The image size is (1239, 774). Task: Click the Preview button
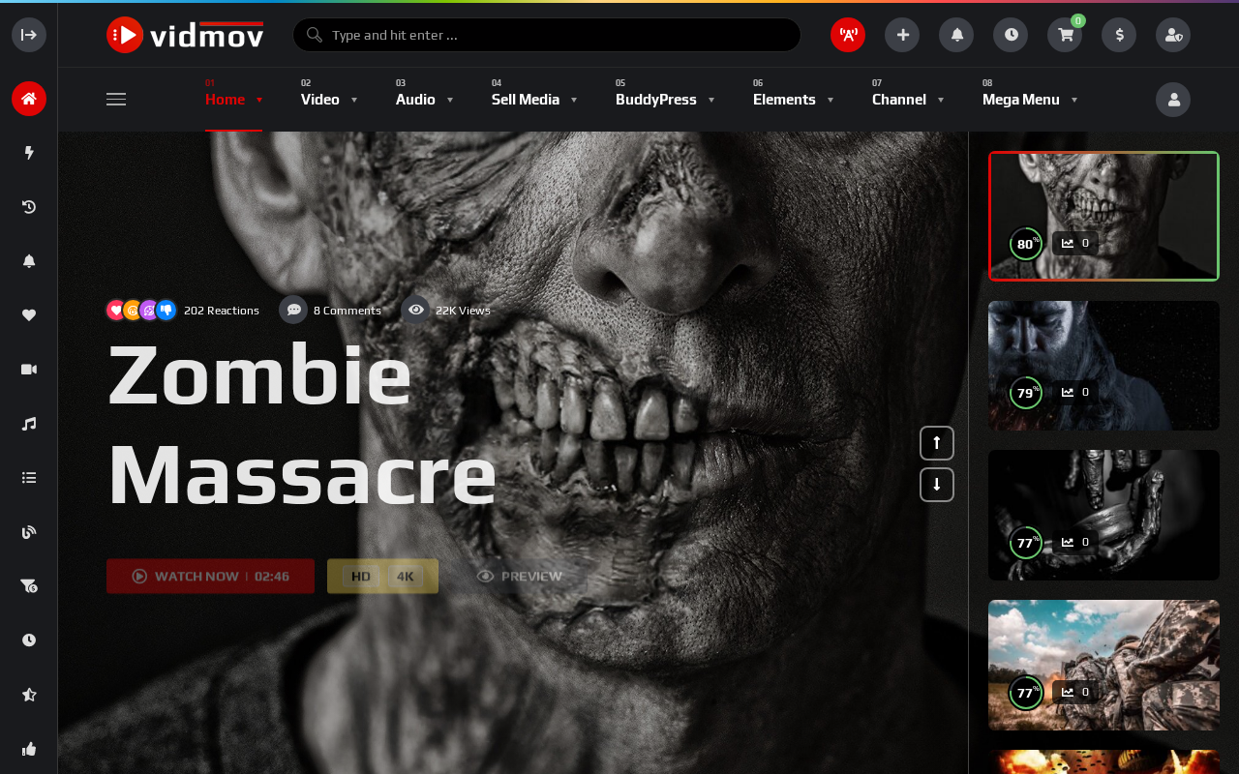pyautogui.click(x=519, y=576)
